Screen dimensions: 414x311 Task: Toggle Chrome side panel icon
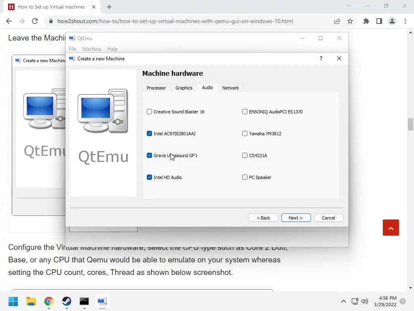pos(379,21)
